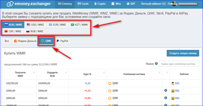Click the +0,20 rate cell
The width and height of the screenshot is (203, 106).
click(87, 91)
